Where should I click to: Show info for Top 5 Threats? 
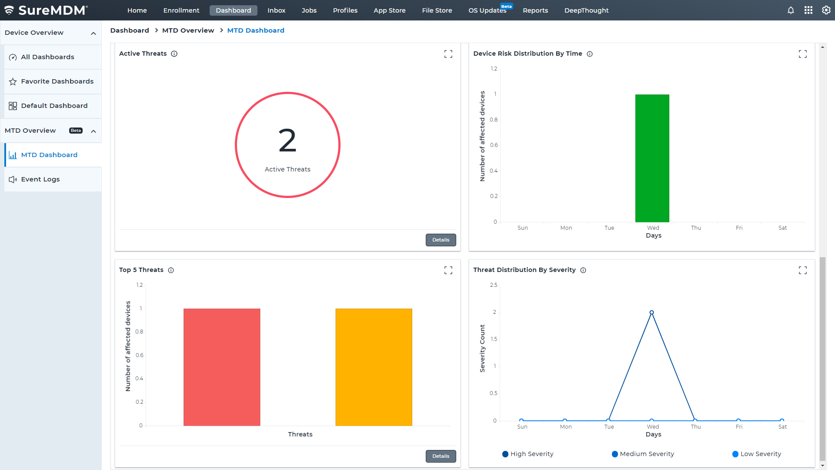point(171,270)
